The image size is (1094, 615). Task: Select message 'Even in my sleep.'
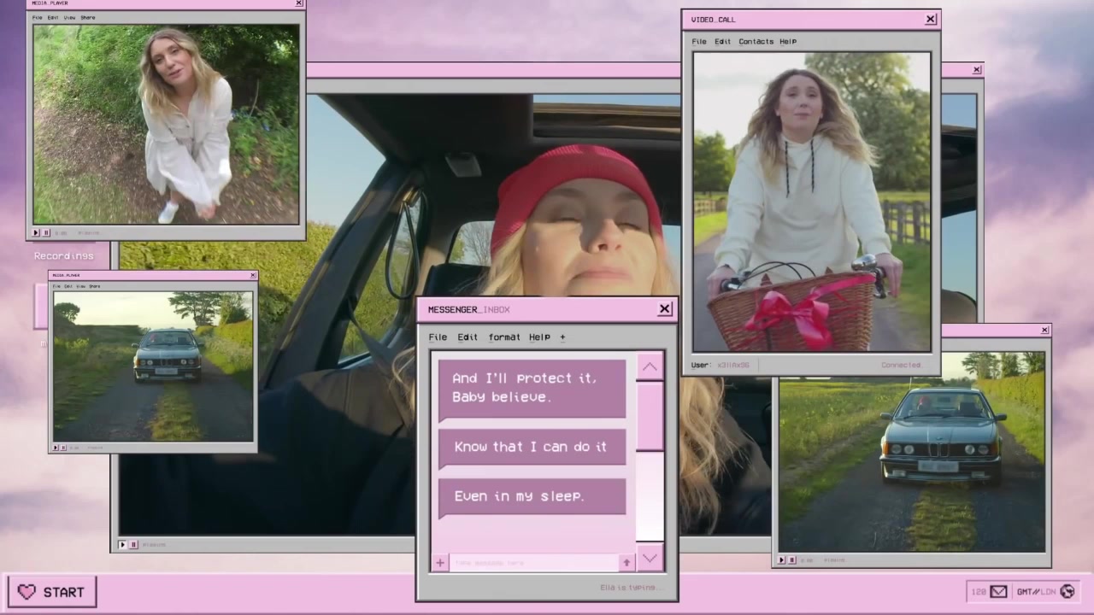pos(532,496)
